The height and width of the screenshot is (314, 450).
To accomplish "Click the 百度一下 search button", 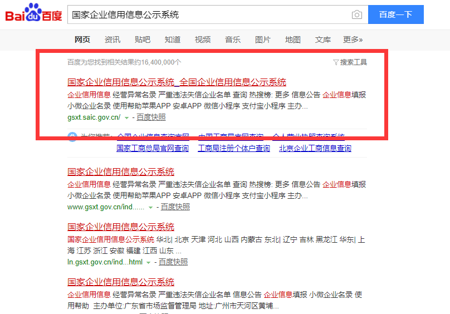I will pyautogui.click(x=396, y=14).
